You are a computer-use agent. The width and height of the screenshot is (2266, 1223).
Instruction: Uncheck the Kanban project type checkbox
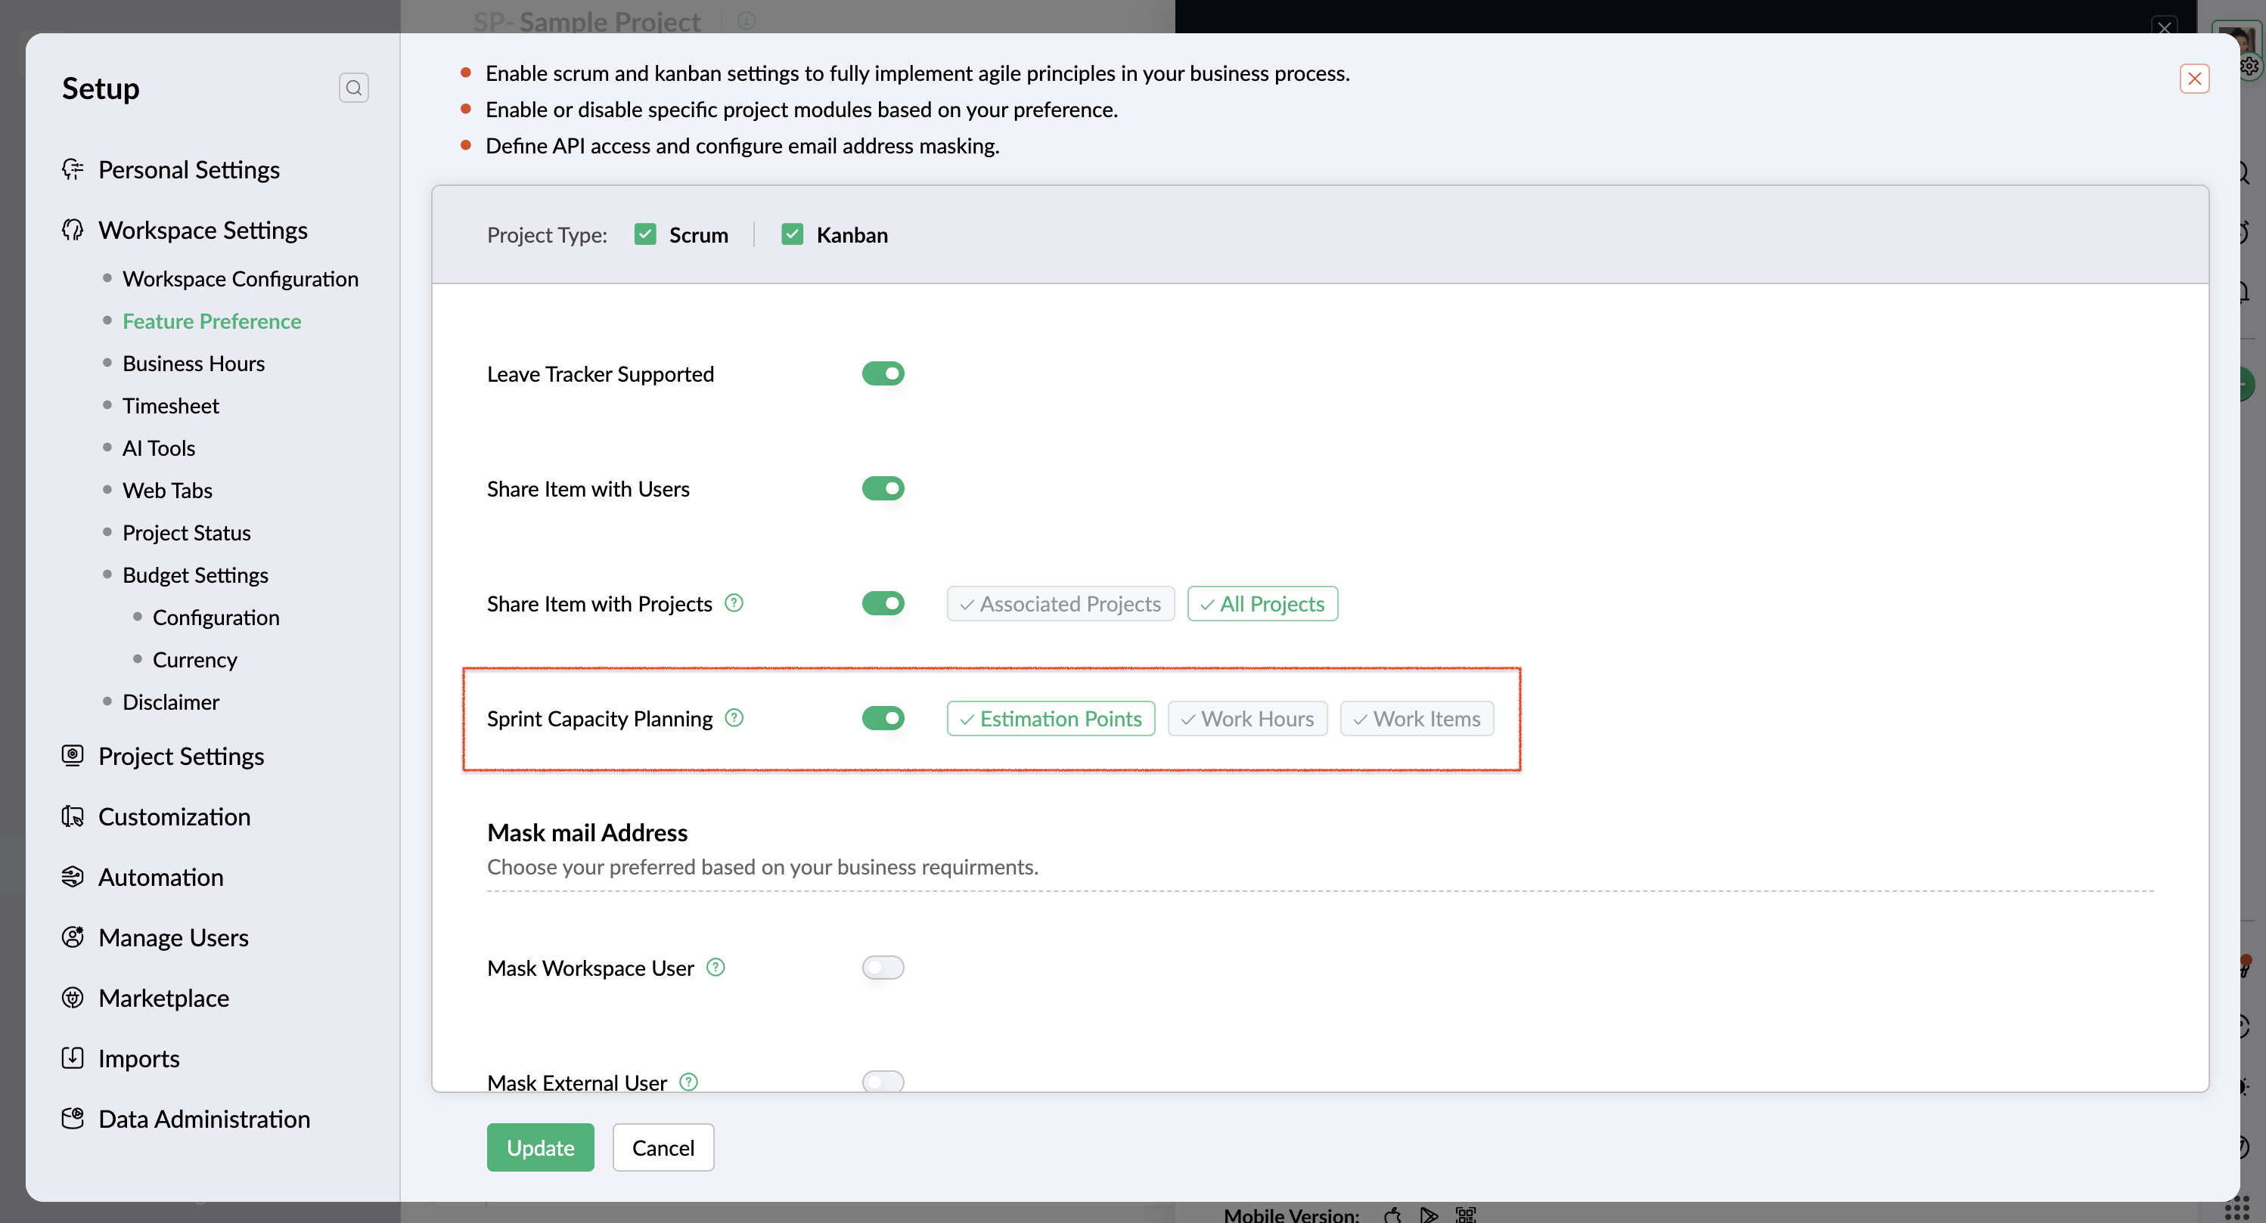click(792, 235)
